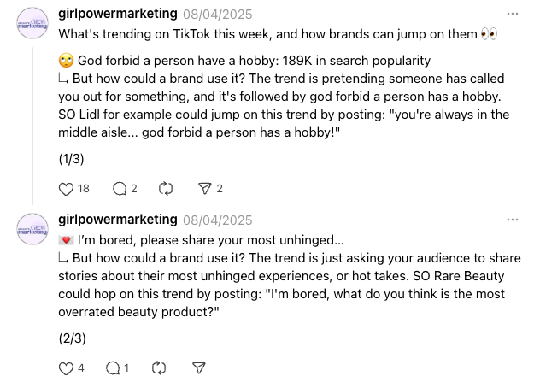Click the second post's 08/04/2025 timestamp
The image size is (540, 388).
point(217,220)
